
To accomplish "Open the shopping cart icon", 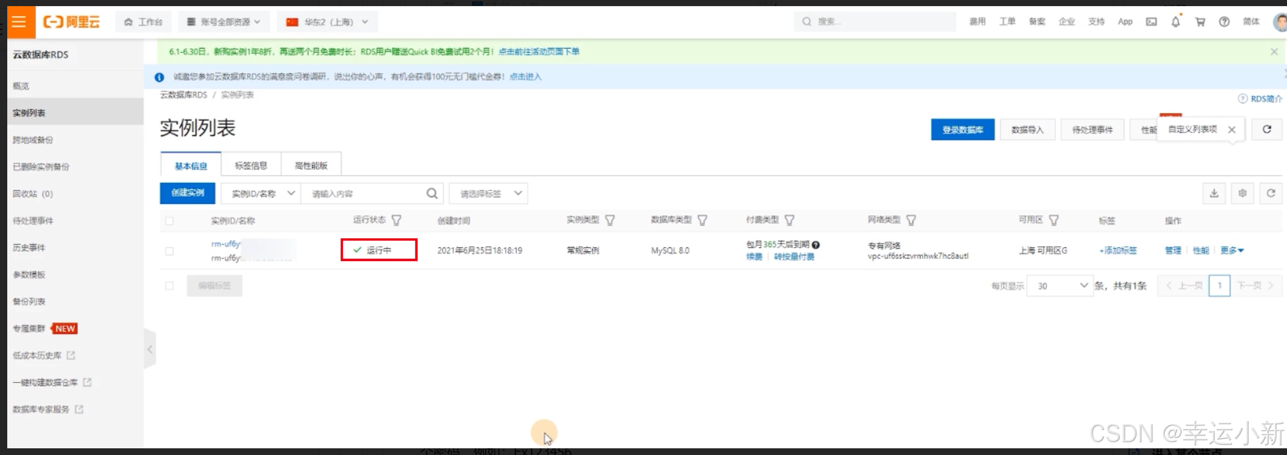I will pos(1200,22).
